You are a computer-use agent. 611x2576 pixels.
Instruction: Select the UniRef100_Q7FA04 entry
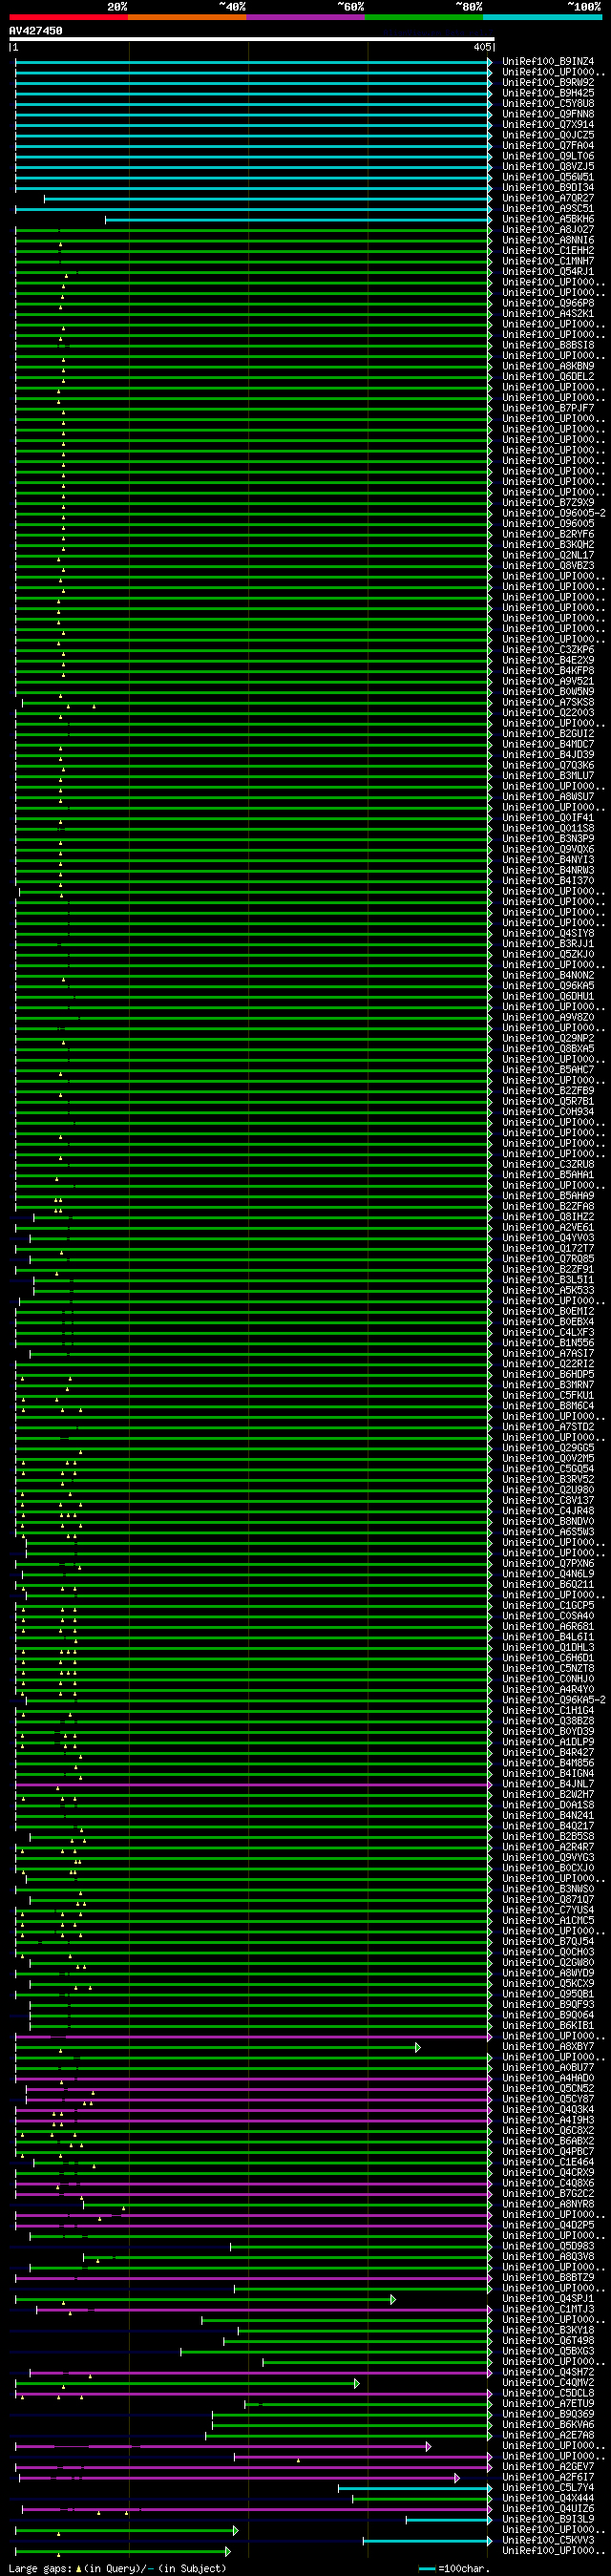[x=548, y=146]
